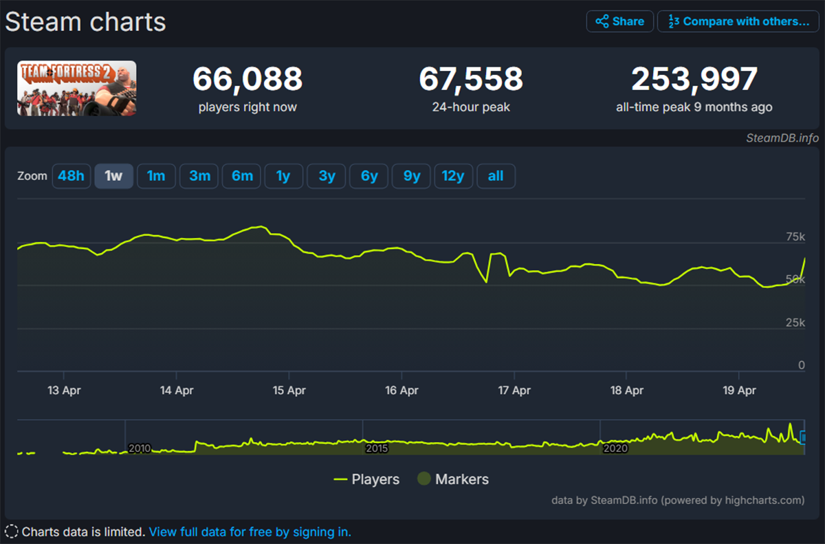Click the 17 Apr axis label
Viewport: 825px width, 544px height.
pos(514,390)
